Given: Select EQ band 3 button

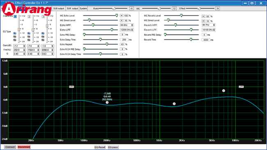Looking at the screenshot, I should (x=43, y=16).
